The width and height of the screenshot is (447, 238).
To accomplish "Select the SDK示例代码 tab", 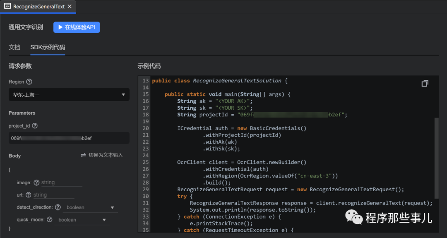I will (x=48, y=47).
